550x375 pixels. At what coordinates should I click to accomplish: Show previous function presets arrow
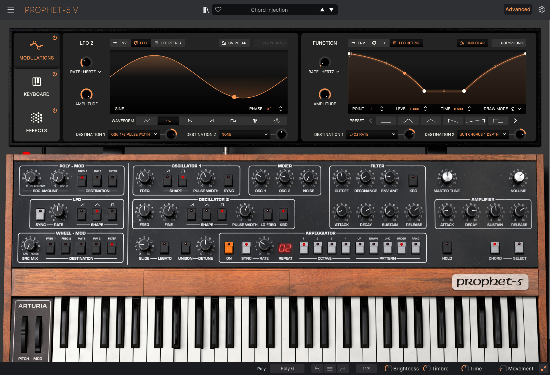[x=371, y=121]
